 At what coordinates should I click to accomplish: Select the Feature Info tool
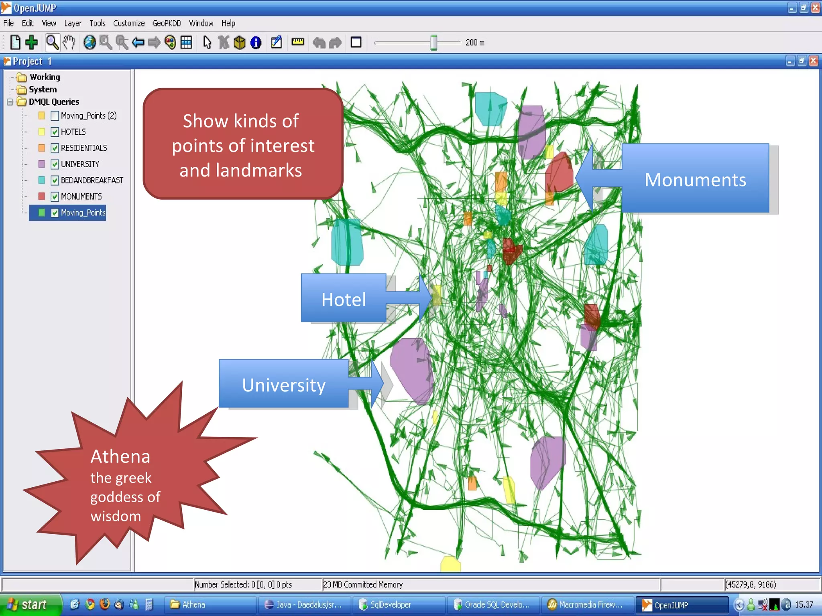[x=256, y=42]
